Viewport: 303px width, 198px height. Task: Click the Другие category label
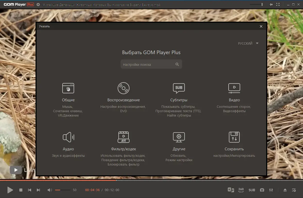pyautogui.click(x=179, y=149)
